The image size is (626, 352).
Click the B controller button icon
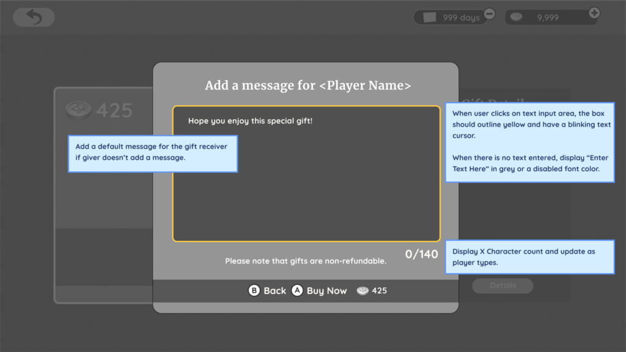click(254, 291)
